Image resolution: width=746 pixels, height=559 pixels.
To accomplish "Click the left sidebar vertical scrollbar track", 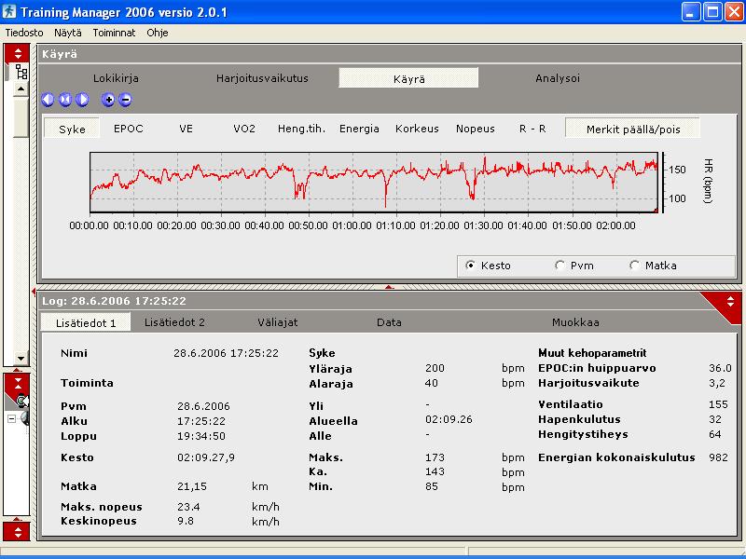I will 21,242.
